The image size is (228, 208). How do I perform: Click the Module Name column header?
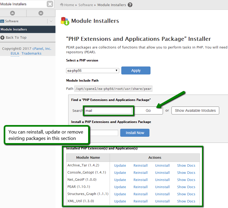pos(88,158)
